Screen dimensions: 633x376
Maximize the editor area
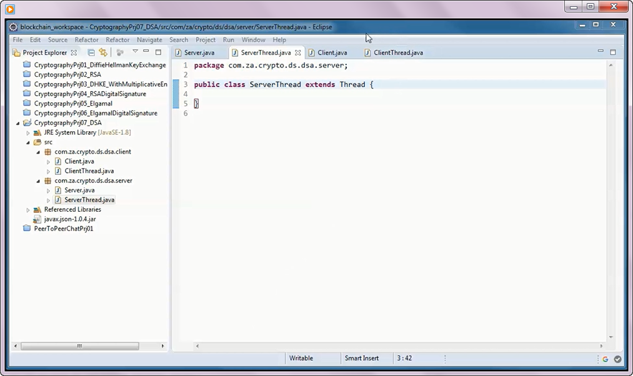(613, 52)
